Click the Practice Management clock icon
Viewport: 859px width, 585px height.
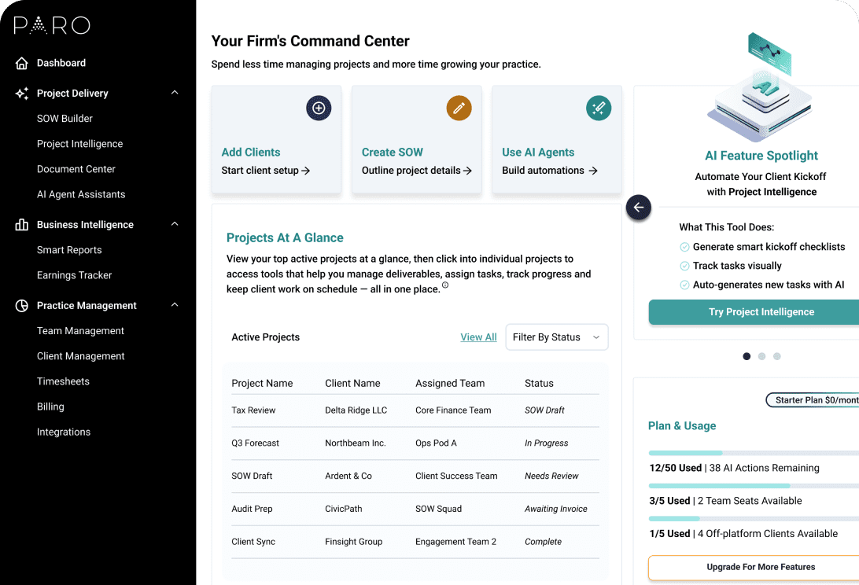pos(20,305)
